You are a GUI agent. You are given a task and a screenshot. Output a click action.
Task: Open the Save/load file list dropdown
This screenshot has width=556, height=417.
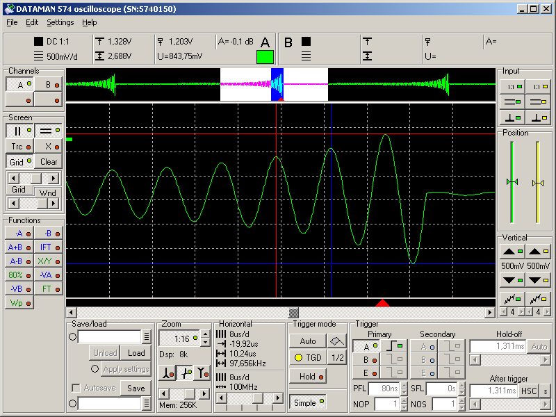tap(146, 337)
